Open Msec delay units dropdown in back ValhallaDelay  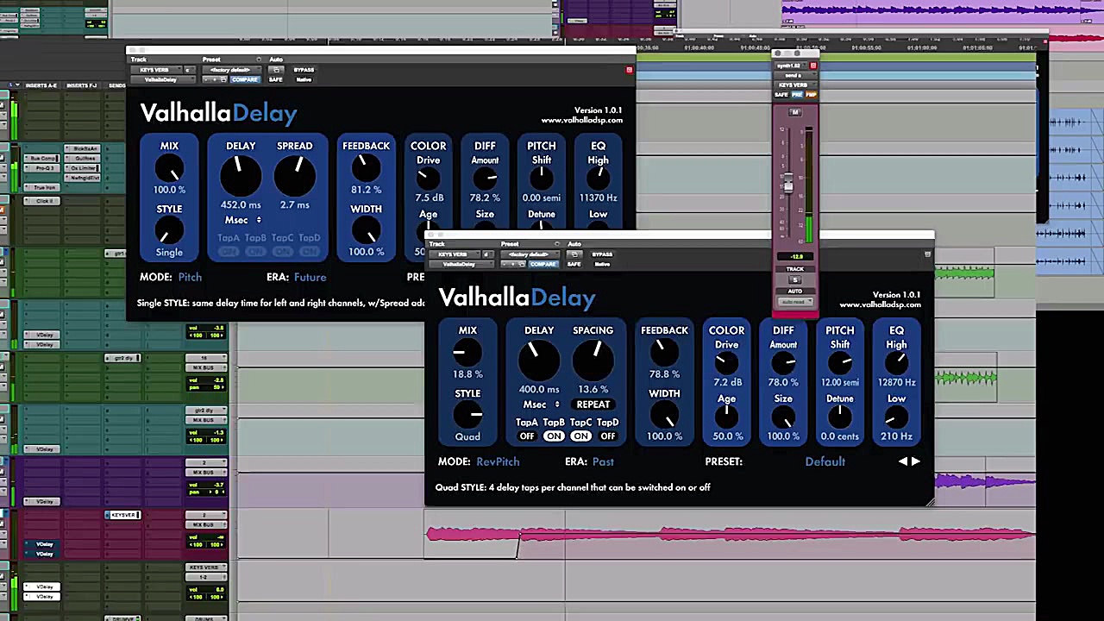click(x=242, y=220)
